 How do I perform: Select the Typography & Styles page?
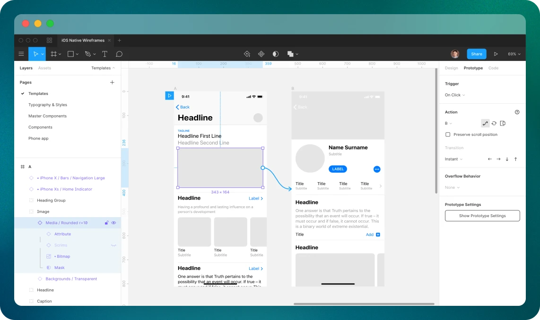point(48,105)
